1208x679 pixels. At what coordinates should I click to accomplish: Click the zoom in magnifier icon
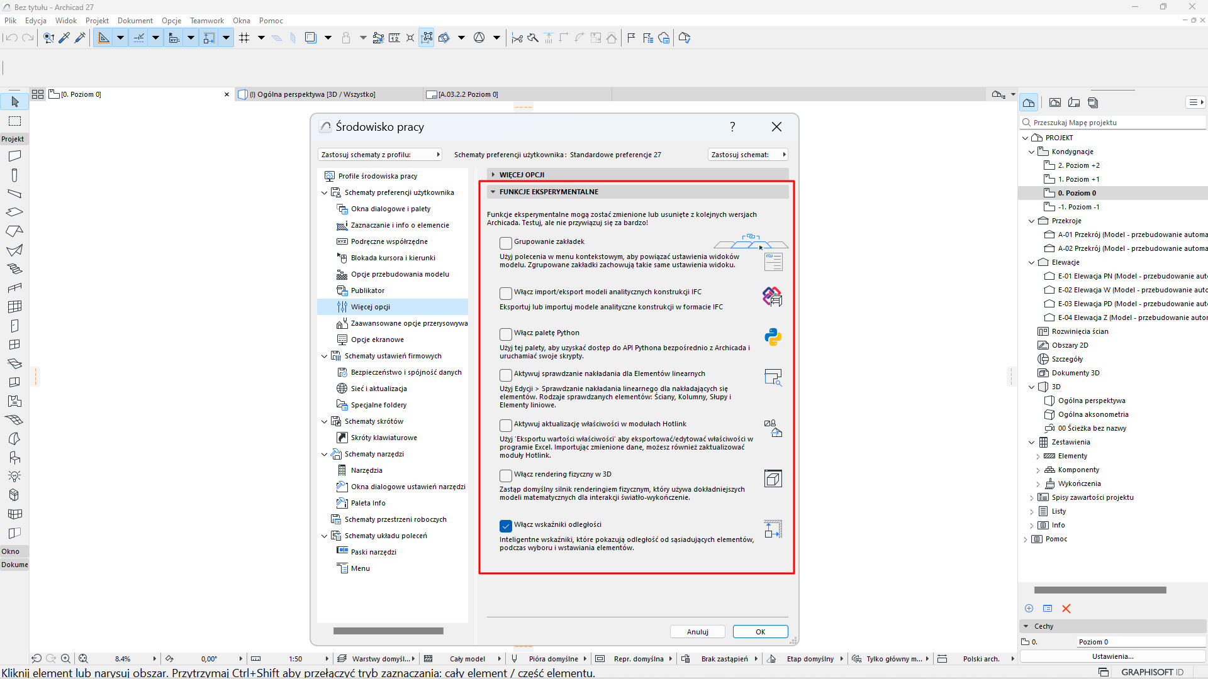pos(65,658)
